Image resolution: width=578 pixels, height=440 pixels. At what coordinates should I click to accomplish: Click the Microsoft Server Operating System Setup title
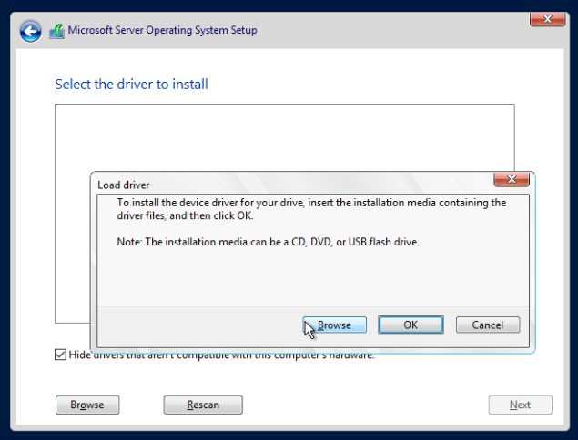[162, 31]
